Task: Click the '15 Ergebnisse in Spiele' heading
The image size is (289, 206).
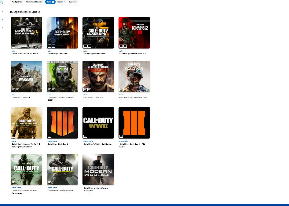Action: pyautogui.click(x=25, y=12)
